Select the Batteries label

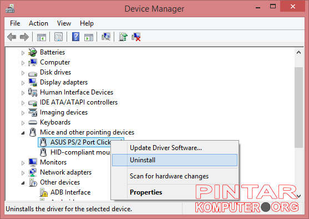(52, 52)
